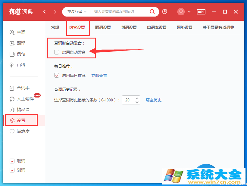Image resolution: width=247 pixels, height=186 pixels.
Task: Enable 启用自动发音 checkbox
Action: pyautogui.click(x=57, y=52)
